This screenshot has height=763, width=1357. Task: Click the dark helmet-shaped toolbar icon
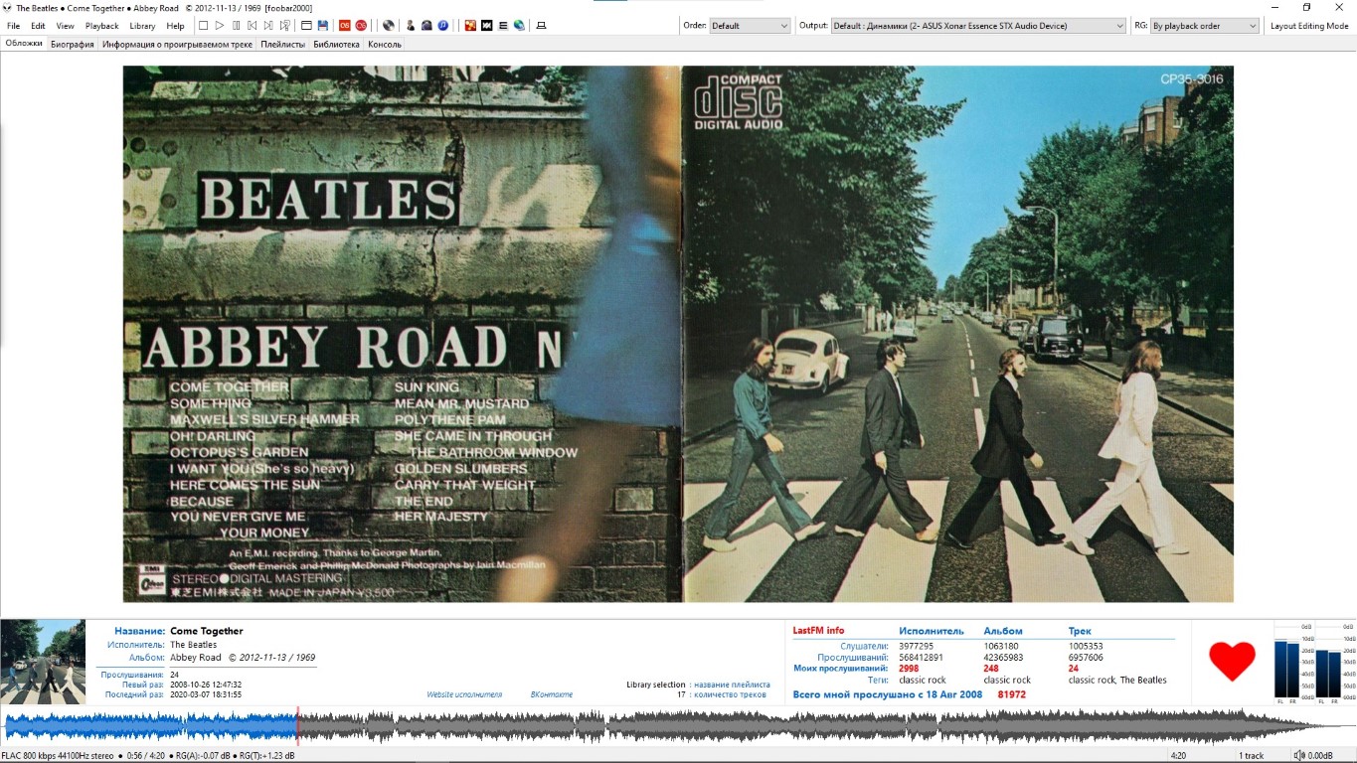(426, 26)
